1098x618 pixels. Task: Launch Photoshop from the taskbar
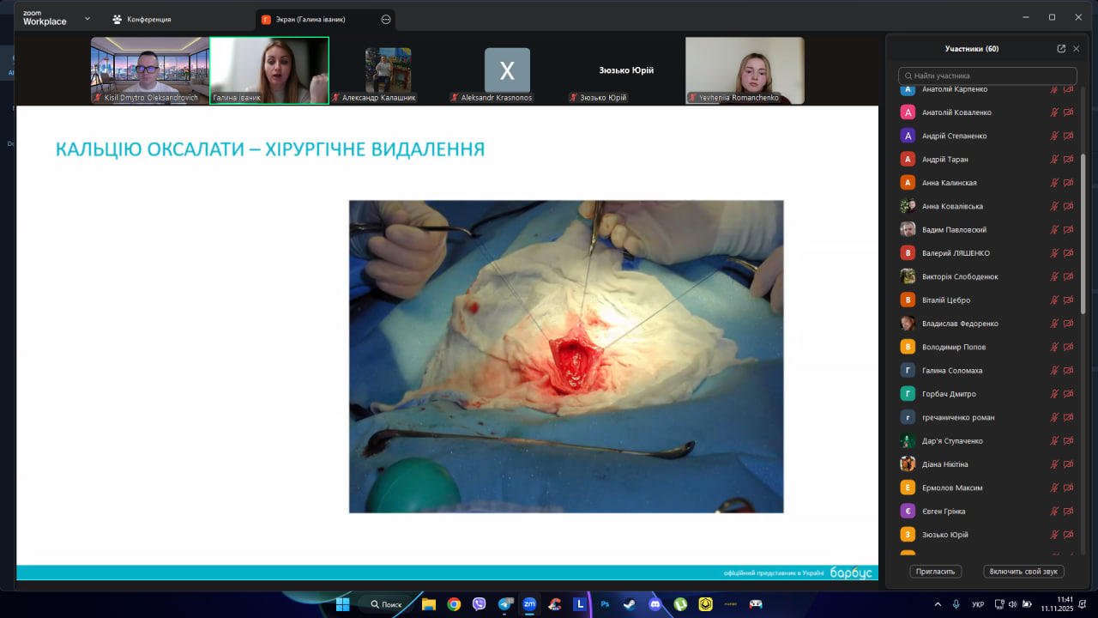(x=605, y=604)
